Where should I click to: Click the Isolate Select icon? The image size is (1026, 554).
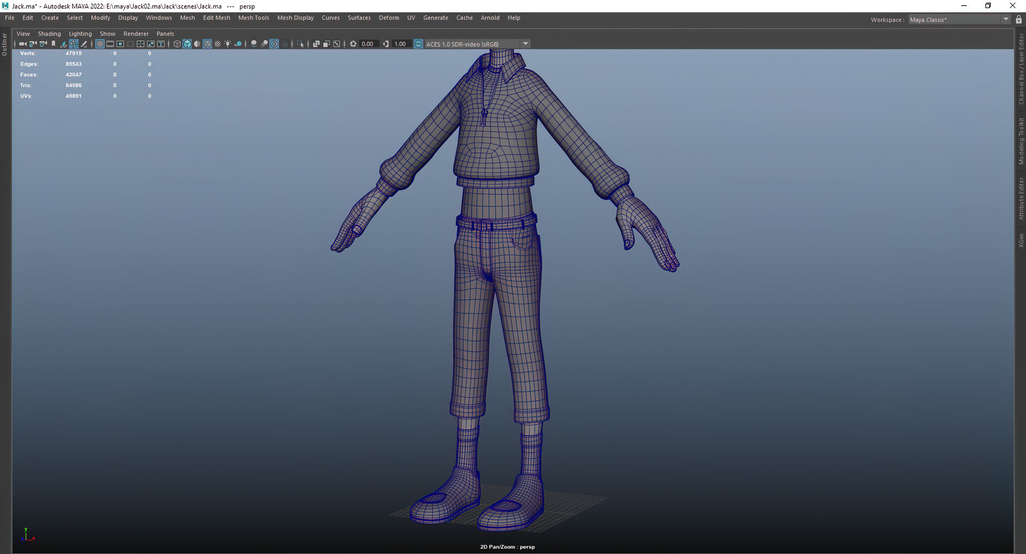click(x=300, y=44)
